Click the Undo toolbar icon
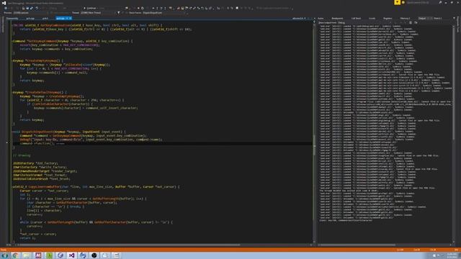Image resolution: width=461 pixels, height=259 pixels. pos(37,8)
